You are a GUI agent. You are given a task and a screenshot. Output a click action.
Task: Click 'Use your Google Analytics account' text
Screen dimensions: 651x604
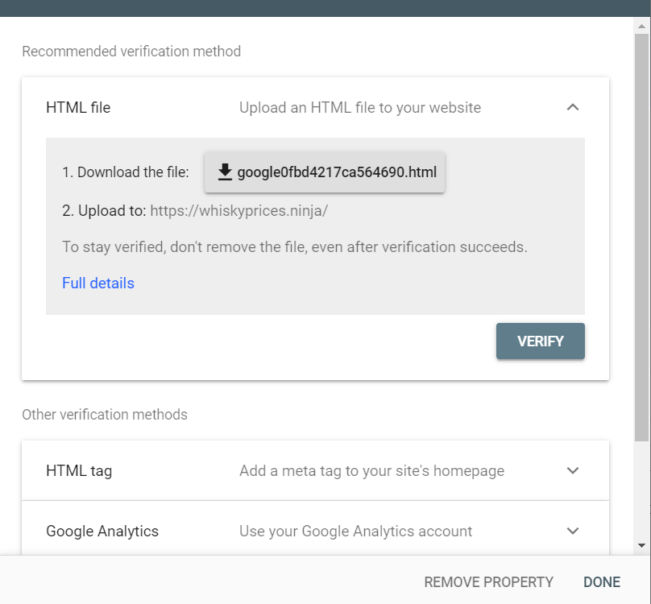click(355, 531)
